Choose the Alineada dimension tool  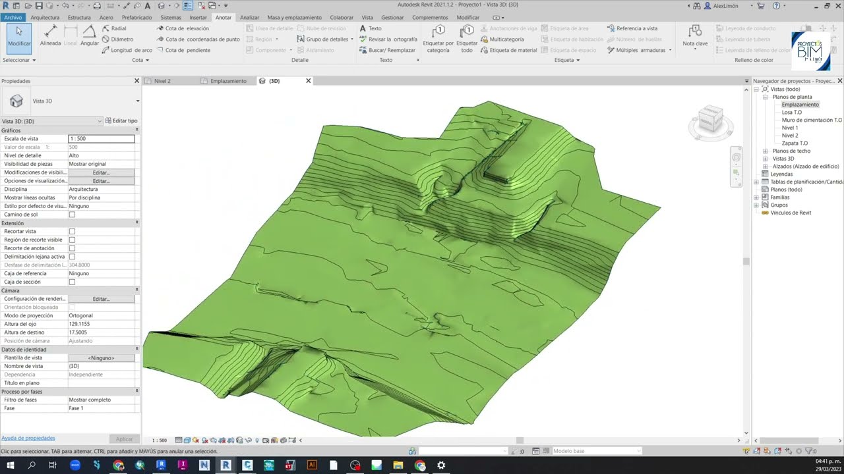click(51, 36)
